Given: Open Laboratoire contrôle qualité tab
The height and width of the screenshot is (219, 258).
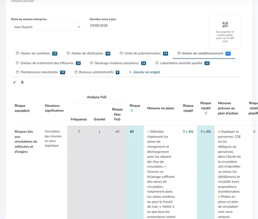Looking at the screenshot, I should click(182, 63).
